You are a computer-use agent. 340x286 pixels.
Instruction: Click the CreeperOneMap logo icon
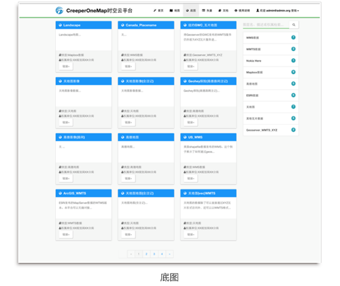60,10
